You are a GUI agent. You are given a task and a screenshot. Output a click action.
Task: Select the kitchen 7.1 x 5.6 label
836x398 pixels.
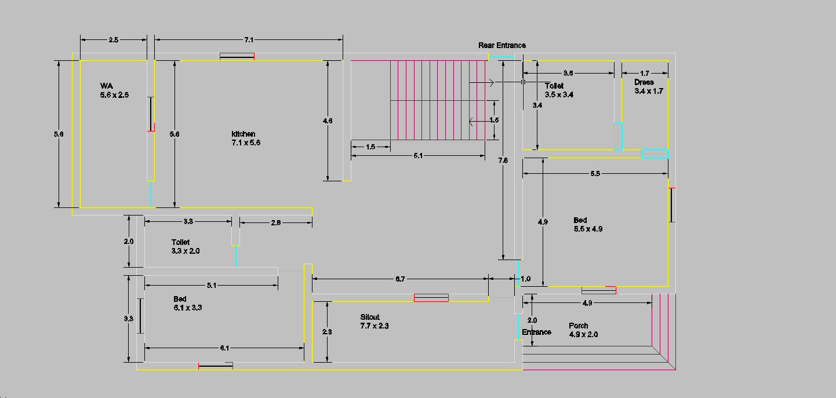pyautogui.click(x=246, y=138)
